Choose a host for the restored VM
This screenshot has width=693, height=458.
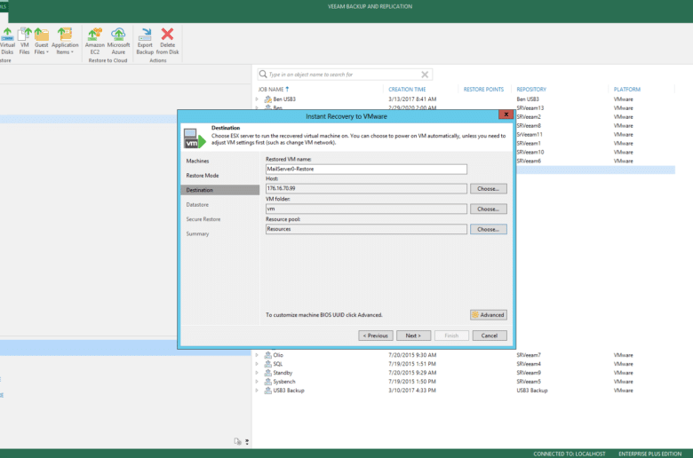(x=489, y=188)
